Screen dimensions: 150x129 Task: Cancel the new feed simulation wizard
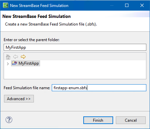(131, 120)
